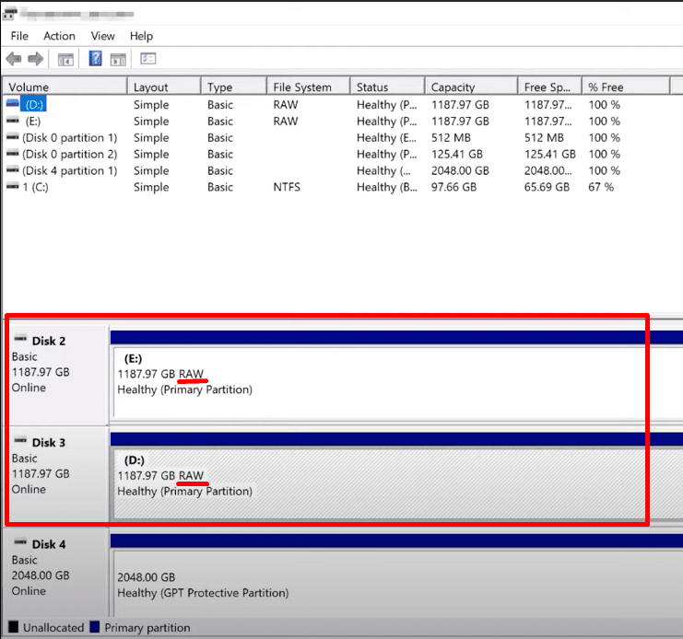The width and height of the screenshot is (683, 639).
Task: Click the Show/Hide Action Pane toolbar icon
Action: [118, 59]
